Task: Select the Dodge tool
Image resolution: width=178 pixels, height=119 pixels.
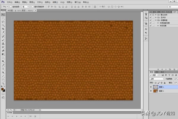Action: [3, 62]
